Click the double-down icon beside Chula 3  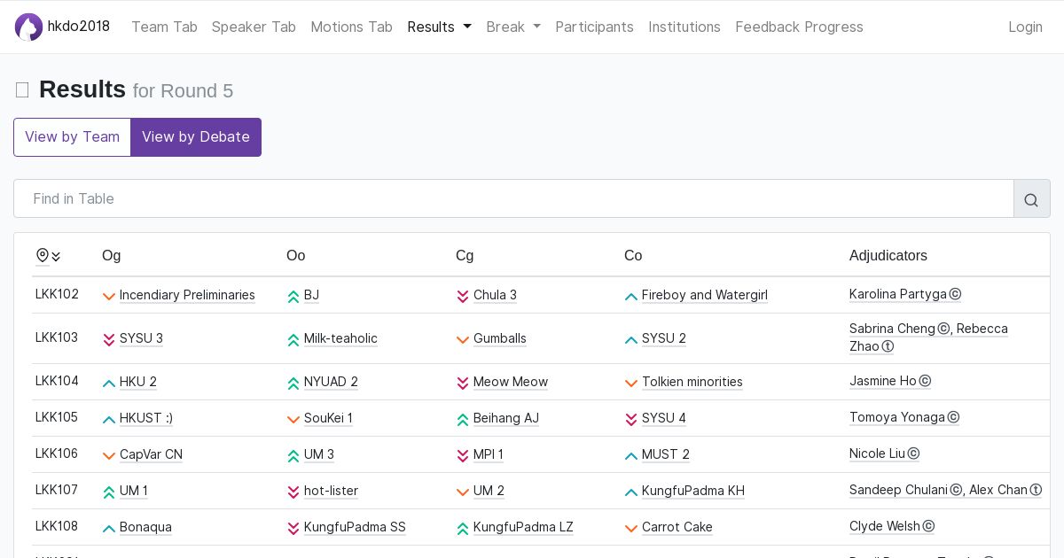[463, 296]
